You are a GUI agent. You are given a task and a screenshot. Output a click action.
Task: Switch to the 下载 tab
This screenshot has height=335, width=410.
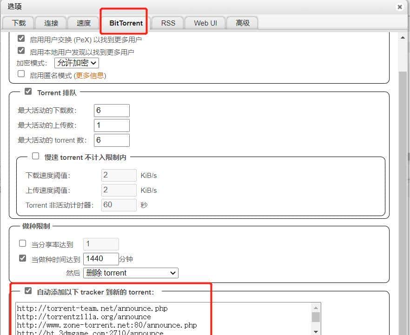pyautogui.click(x=19, y=23)
